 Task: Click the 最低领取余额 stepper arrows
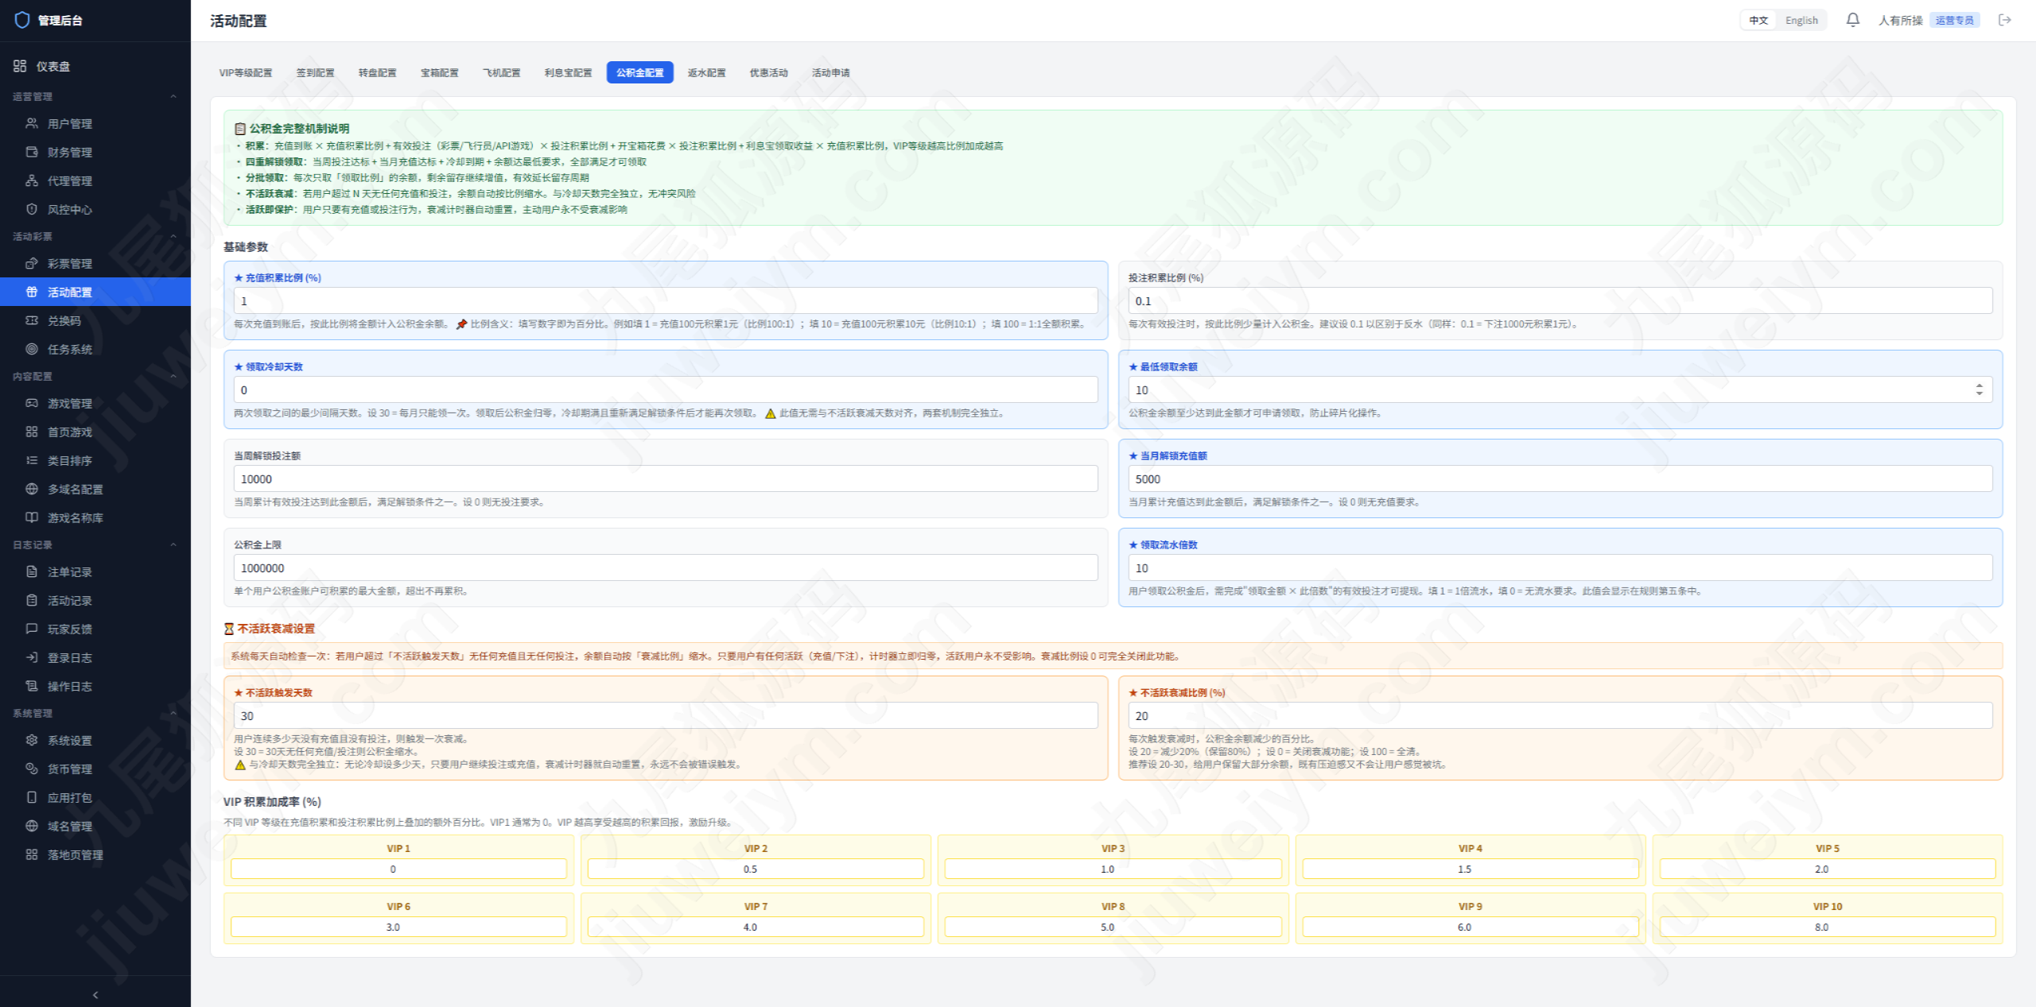point(1979,389)
